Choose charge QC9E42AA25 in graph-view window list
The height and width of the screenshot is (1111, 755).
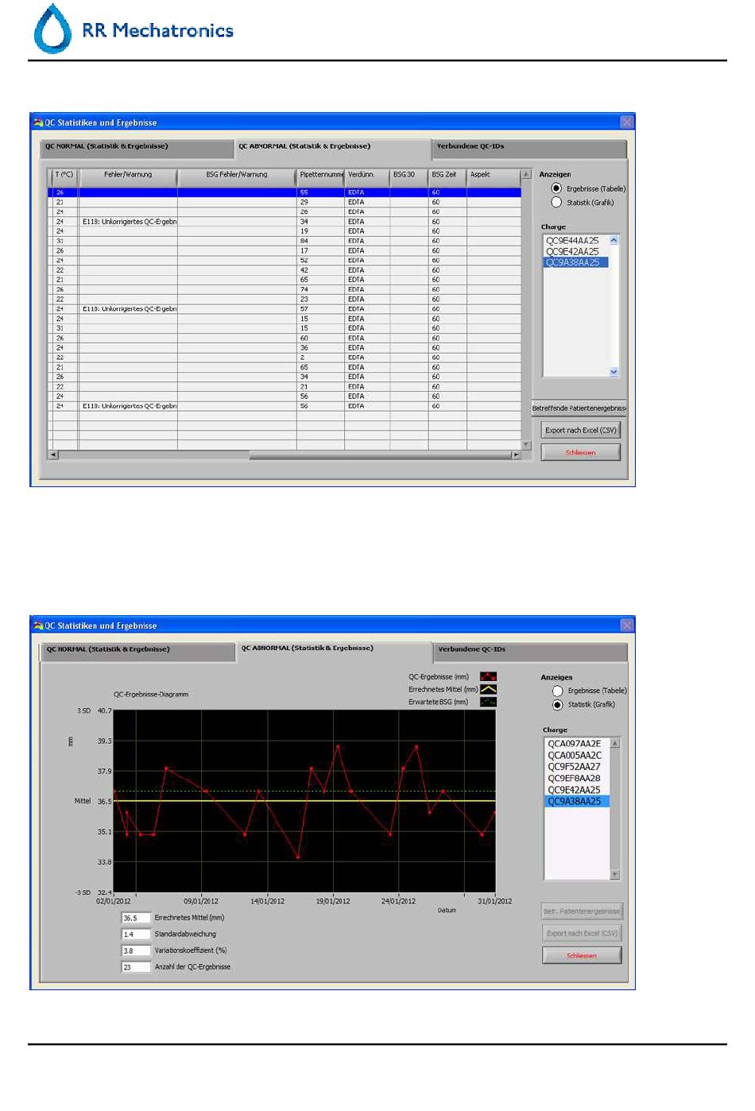577,791
